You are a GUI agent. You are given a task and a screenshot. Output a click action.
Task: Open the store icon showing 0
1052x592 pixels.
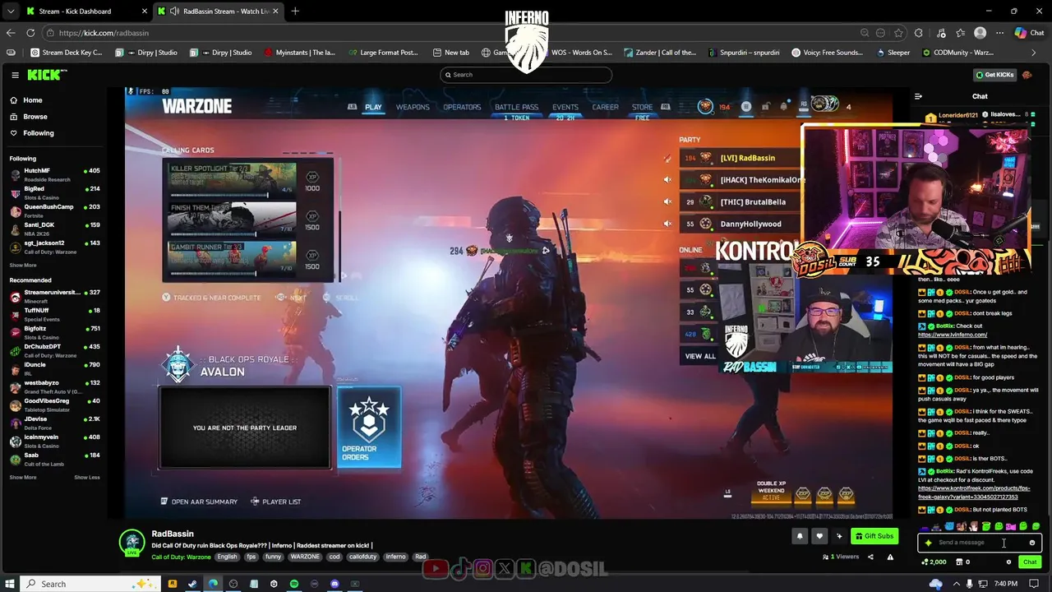[962, 562]
